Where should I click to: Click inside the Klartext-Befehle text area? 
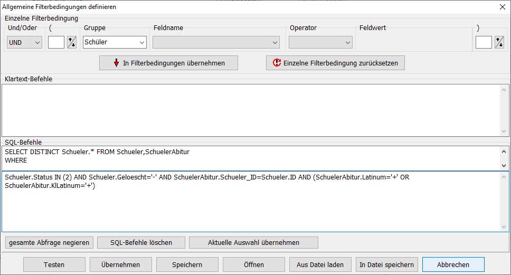coord(251,110)
